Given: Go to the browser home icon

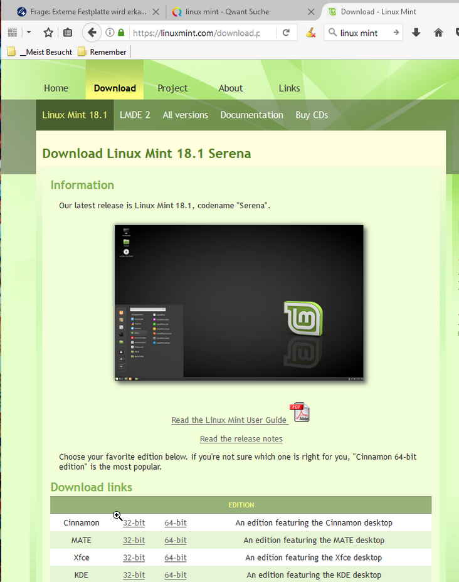Looking at the screenshot, I should tap(438, 33).
